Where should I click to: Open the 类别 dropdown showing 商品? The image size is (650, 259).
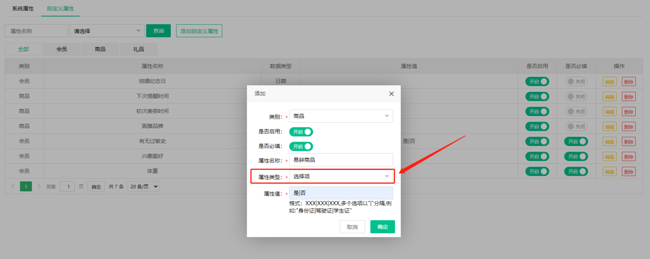(341, 116)
